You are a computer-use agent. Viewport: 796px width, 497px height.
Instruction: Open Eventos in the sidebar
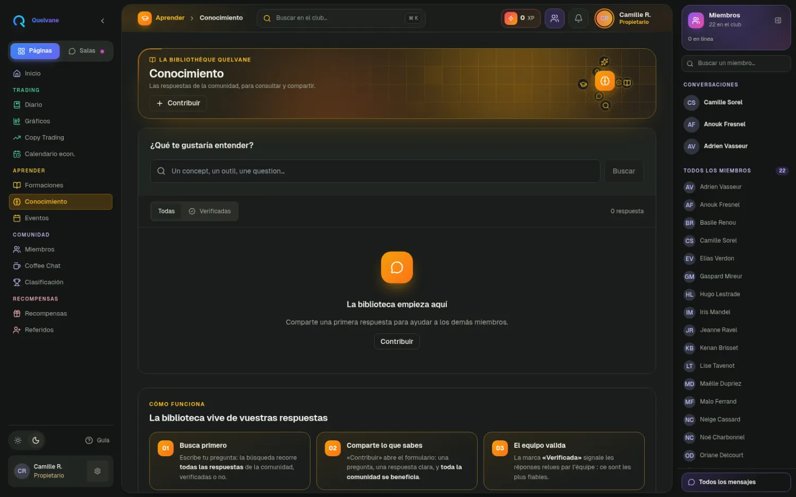[60, 218]
